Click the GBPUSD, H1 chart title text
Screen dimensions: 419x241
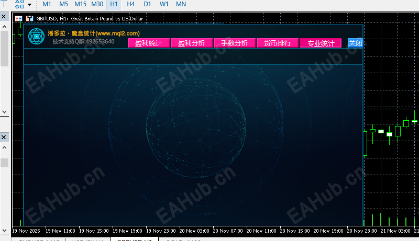(x=90, y=18)
